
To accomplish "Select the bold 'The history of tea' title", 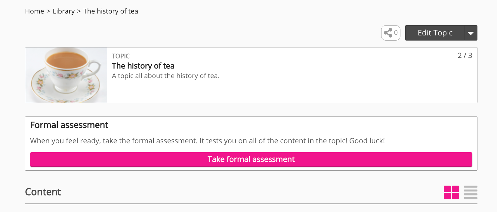I will [x=143, y=66].
